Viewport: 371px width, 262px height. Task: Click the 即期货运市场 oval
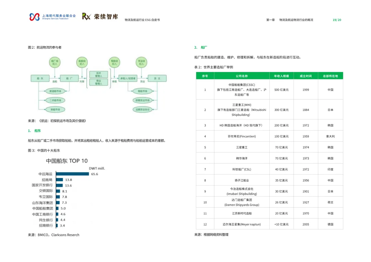point(143,100)
